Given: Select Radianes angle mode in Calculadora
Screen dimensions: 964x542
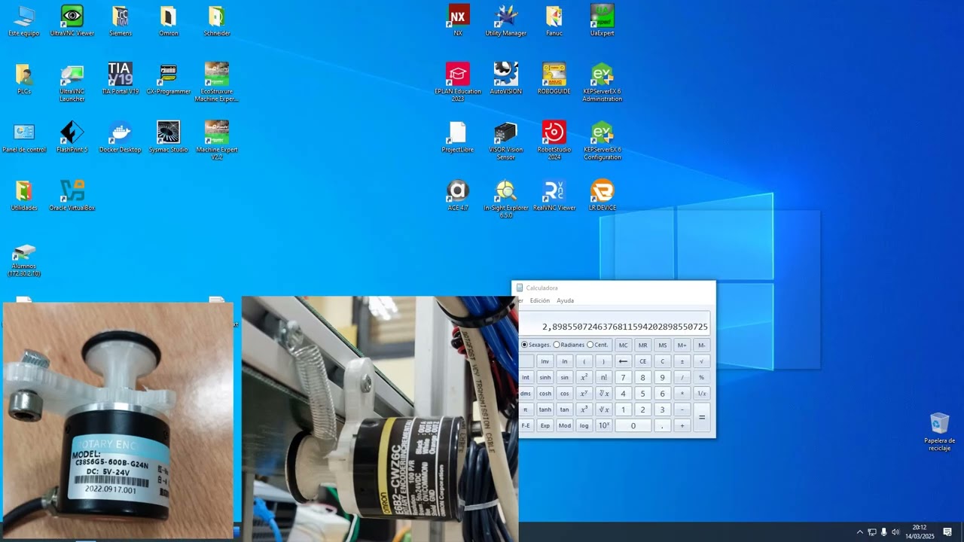Looking at the screenshot, I should coord(569,345).
